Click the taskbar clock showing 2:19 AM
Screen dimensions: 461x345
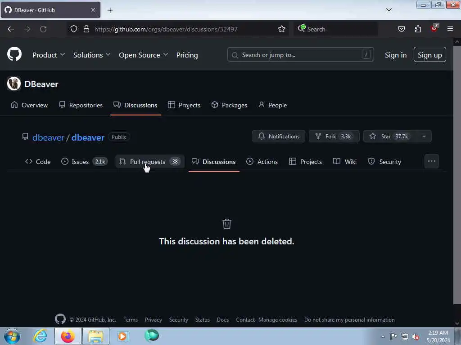(x=438, y=336)
